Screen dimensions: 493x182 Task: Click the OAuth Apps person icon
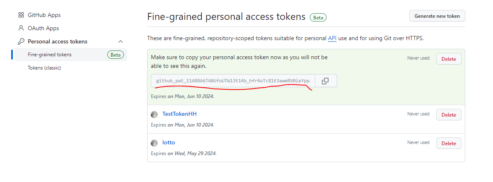[x=21, y=28]
